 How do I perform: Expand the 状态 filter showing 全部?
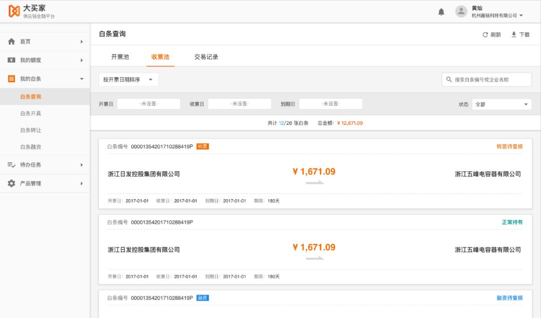click(502, 104)
